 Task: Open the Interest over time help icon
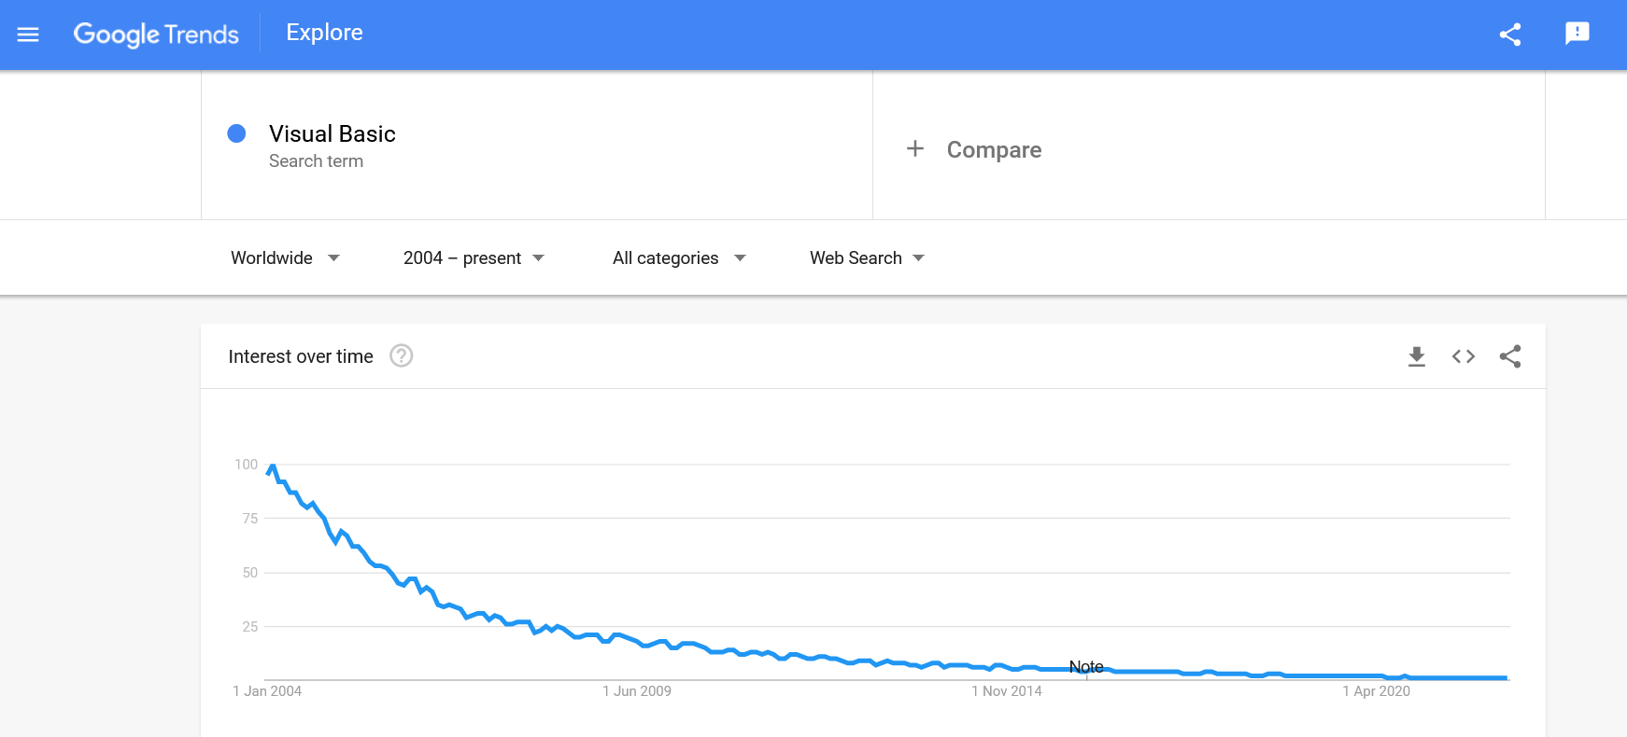[402, 356]
